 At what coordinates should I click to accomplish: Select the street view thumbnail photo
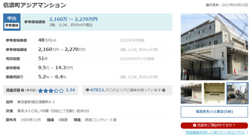(x=237, y=93)
